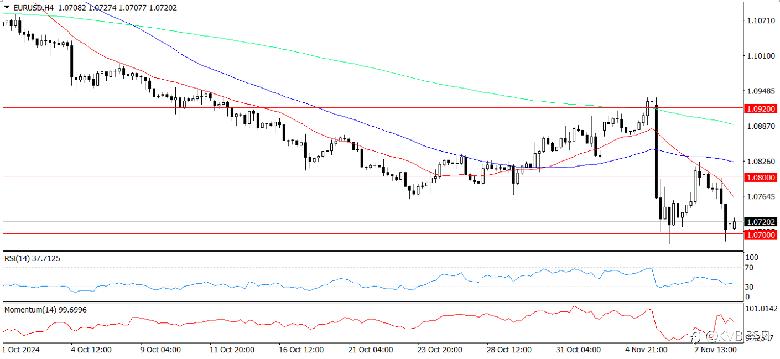780x359 pixels.
Task: Click the 21 Oct 04:00 date label
Action: pyautogui.click(x=371, y=350)
